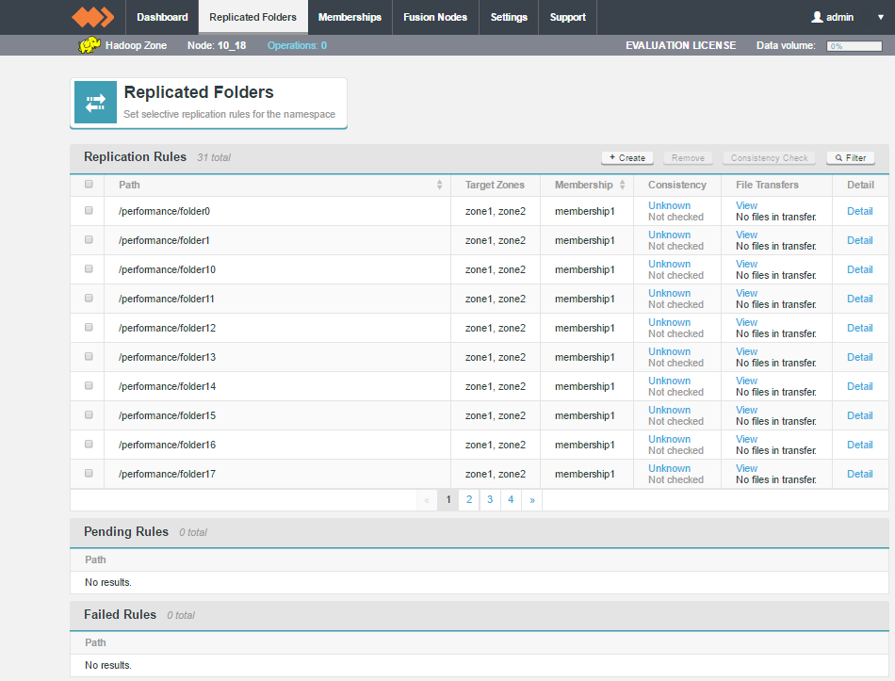This screenshot has height=681, width=895.
Task: Go to pagination page 3
Action: click(490, 499)
